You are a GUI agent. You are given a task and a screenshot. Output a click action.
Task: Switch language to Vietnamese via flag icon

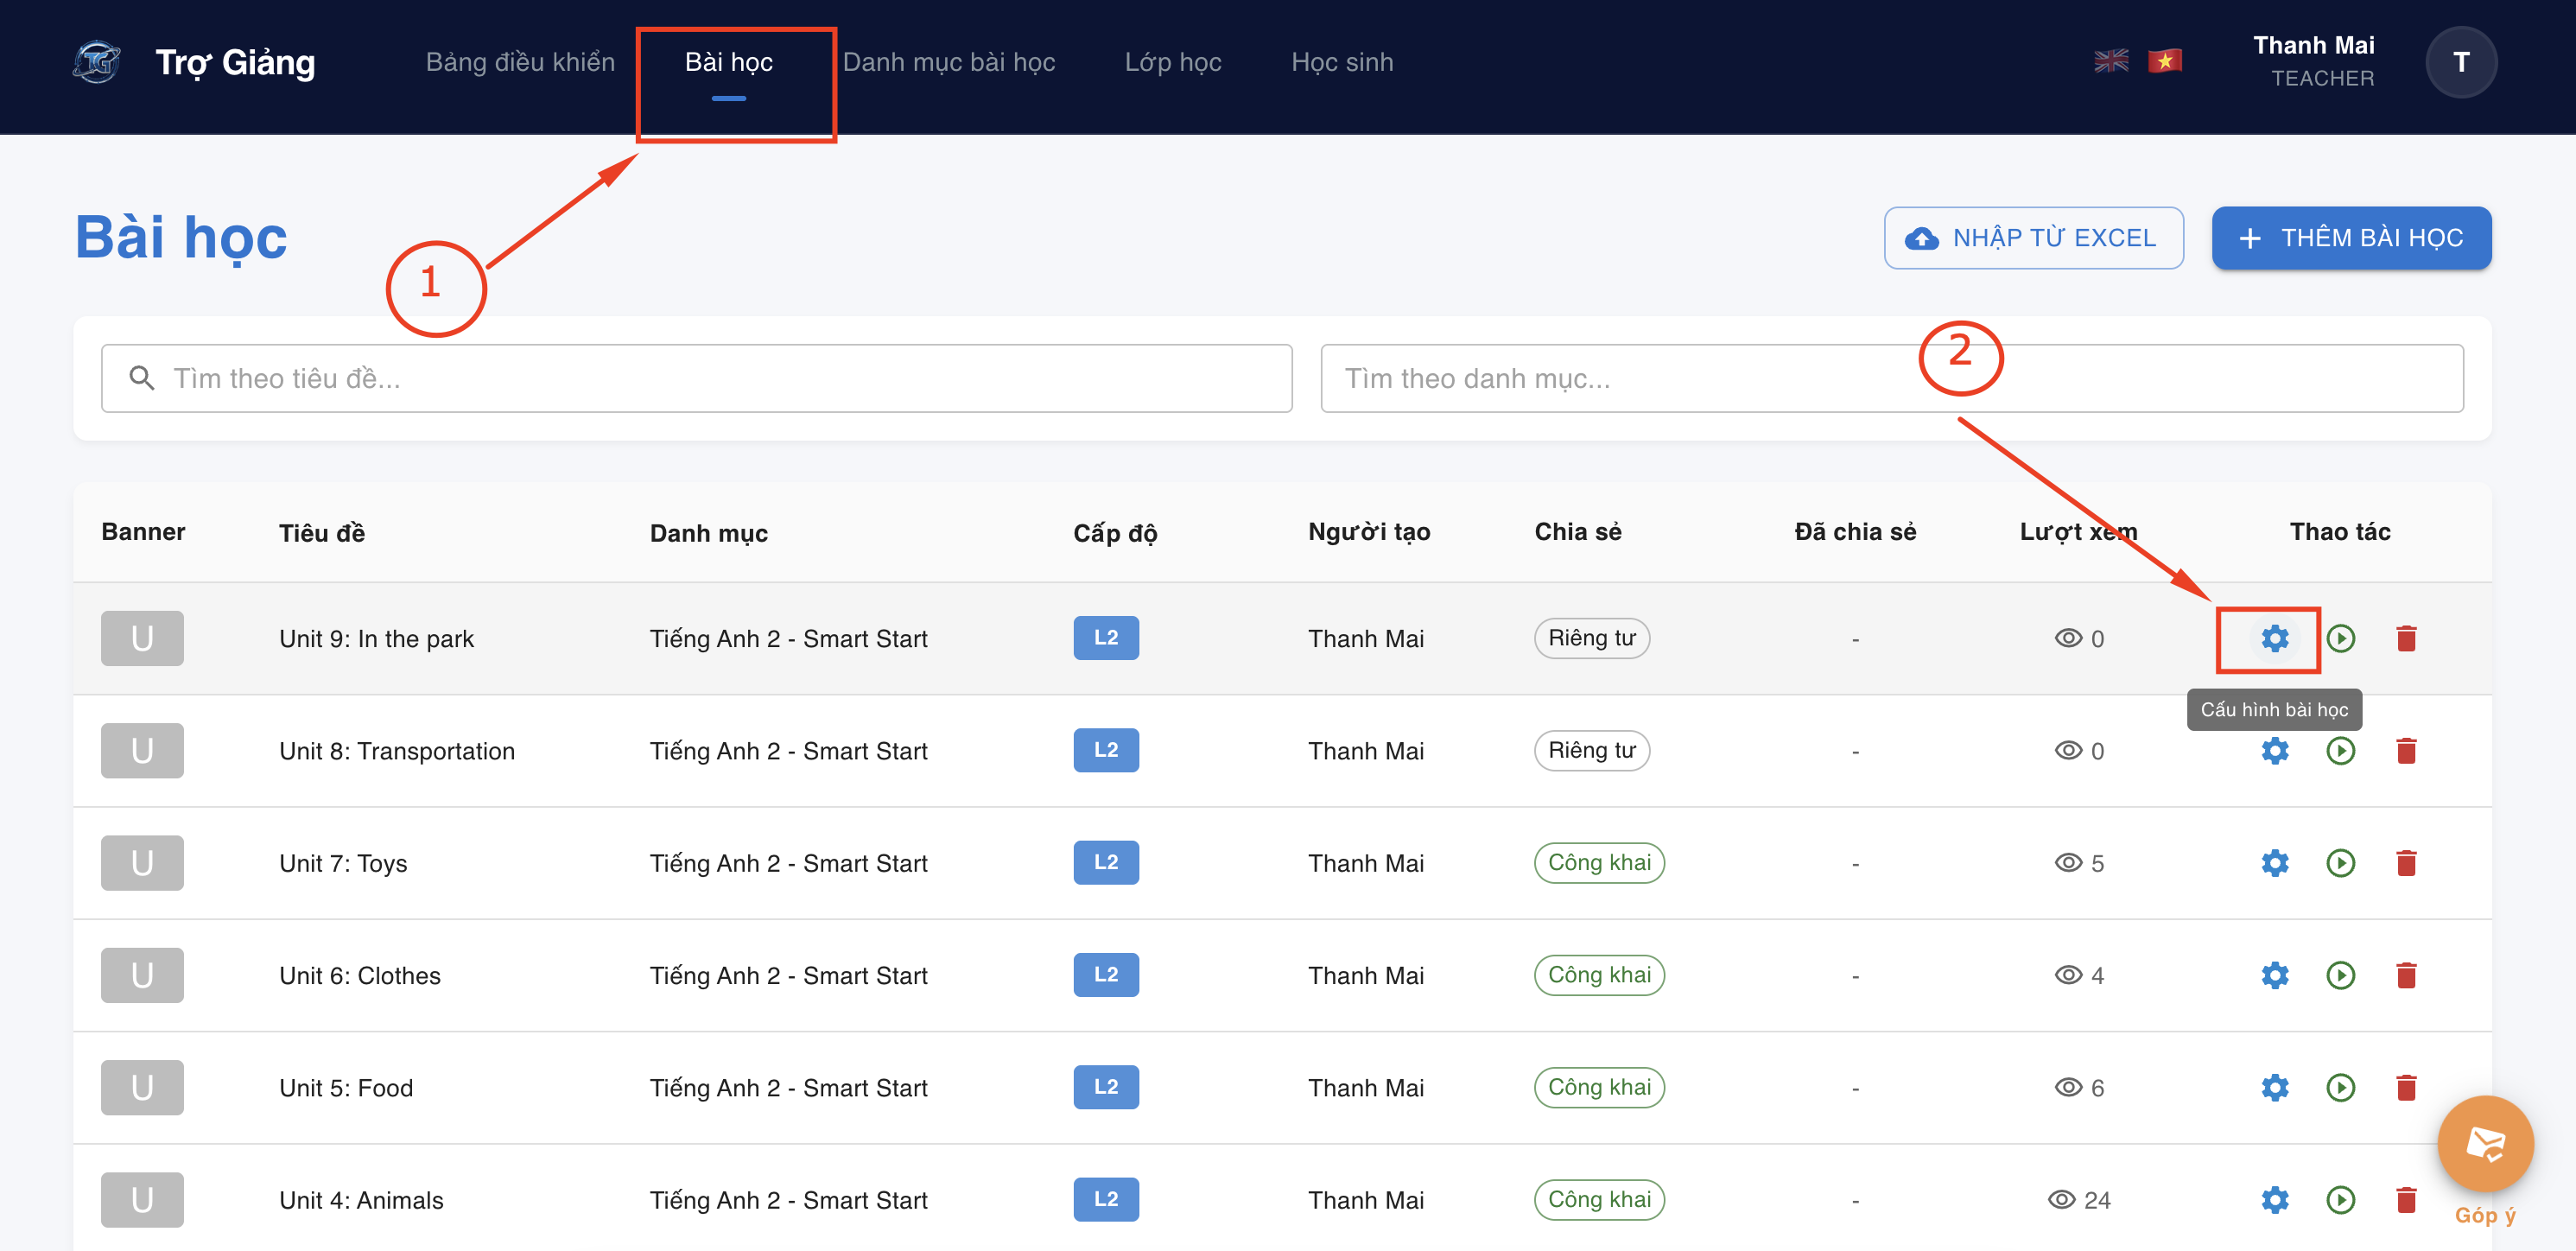coord(2164,62)
